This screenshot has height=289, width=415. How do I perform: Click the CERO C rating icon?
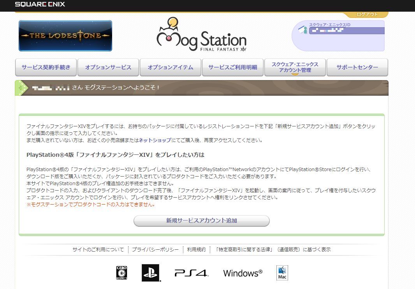(122, 273)
